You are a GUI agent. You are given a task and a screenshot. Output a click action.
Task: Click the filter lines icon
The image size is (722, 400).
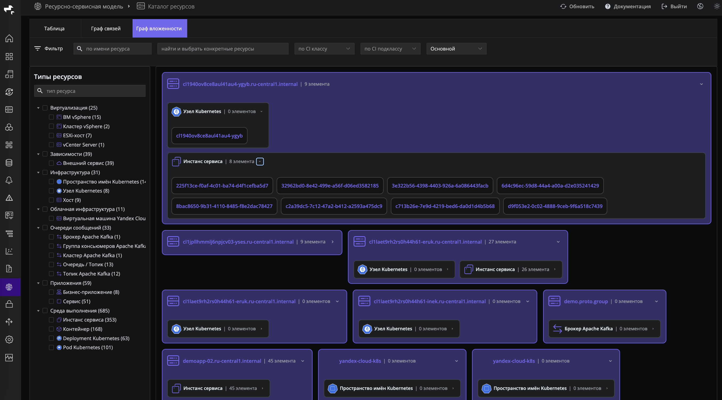(x=37, y=48)
